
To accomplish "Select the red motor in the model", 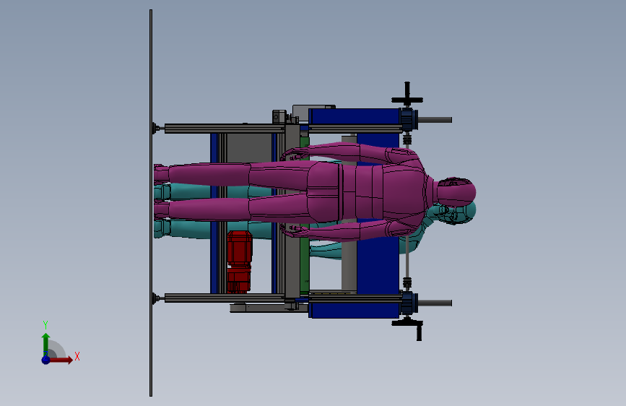I will coord(239,262).
